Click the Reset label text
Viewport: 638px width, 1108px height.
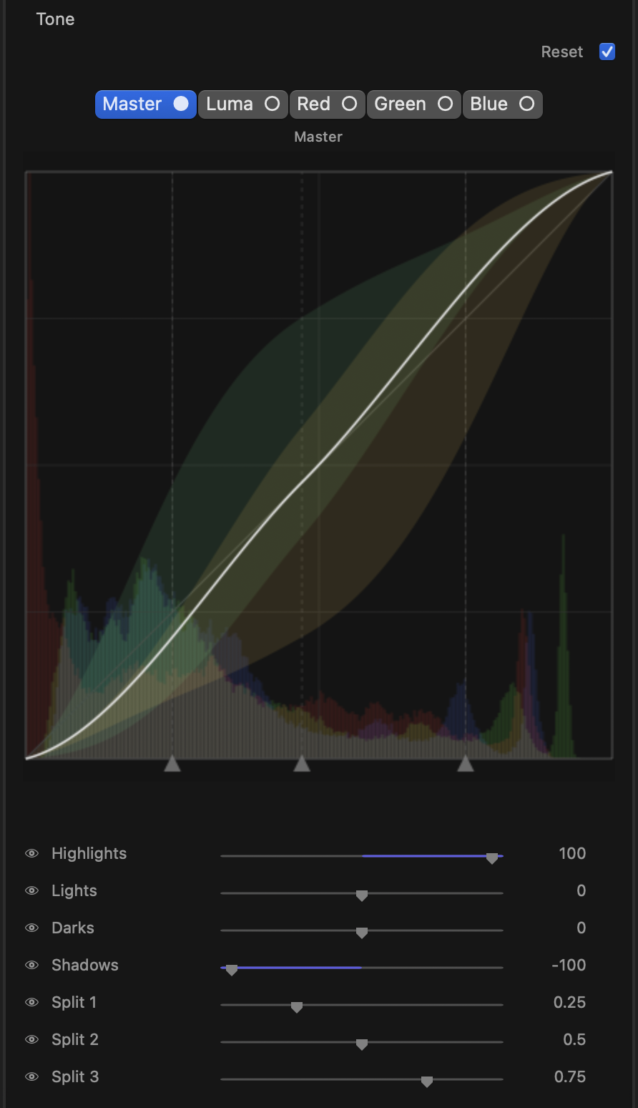tap(562, 52)
